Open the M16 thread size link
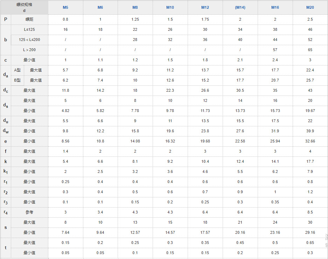328x259 pixels. [x=275, y=7]
